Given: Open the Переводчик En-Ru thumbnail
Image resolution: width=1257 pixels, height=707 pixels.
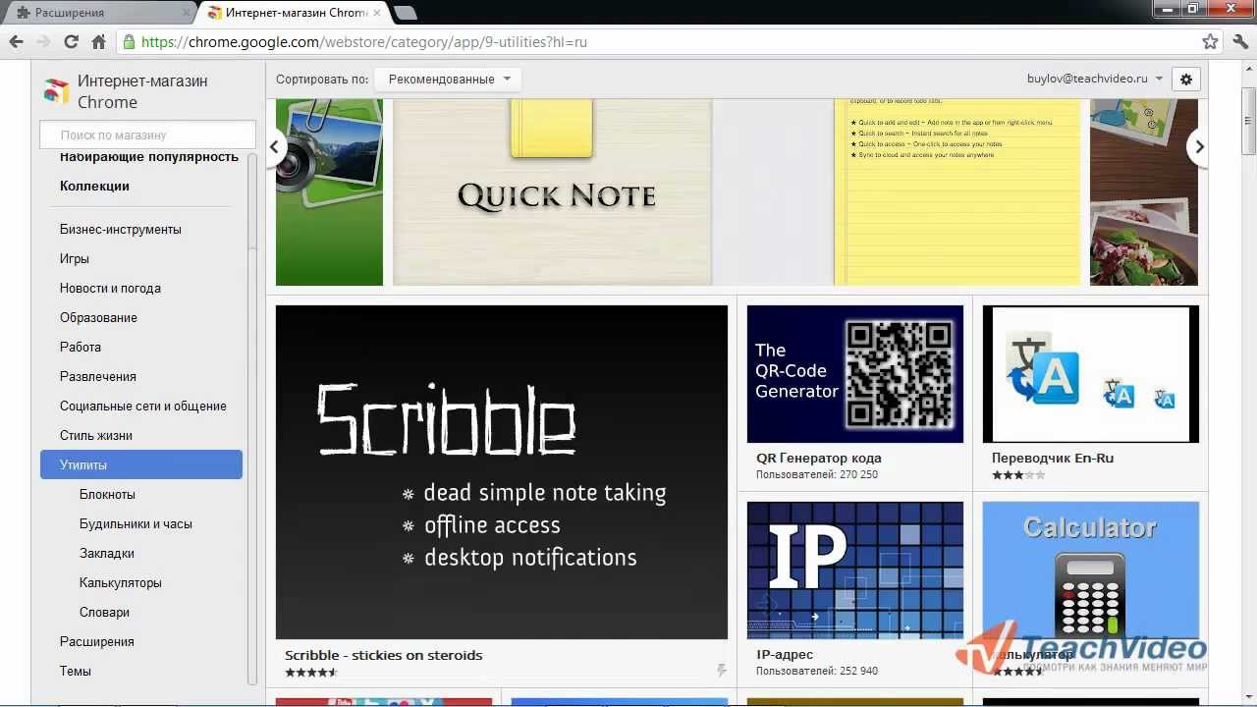Looking at the screenshot, I should 1091,374.
